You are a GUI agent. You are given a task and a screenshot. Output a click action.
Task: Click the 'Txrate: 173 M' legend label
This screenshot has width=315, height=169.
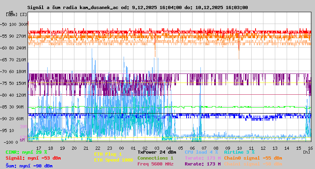click(203, 158)
